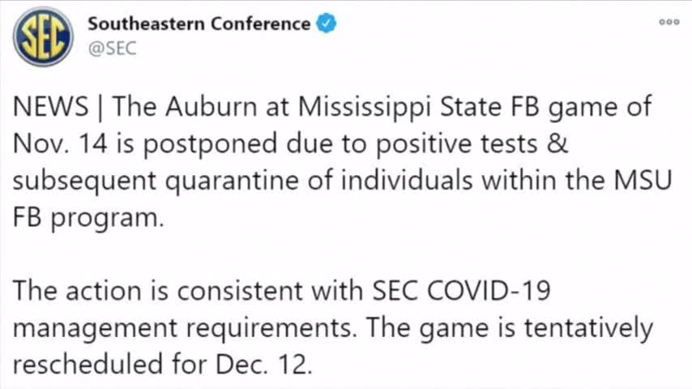Click the word NEWS in tweet
Screen dimensions: 692x389
(51, 107)
